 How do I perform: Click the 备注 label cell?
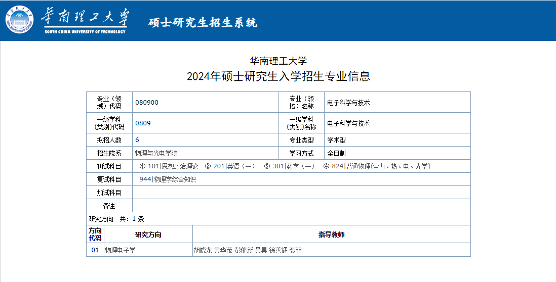click(x=109, y=206)
